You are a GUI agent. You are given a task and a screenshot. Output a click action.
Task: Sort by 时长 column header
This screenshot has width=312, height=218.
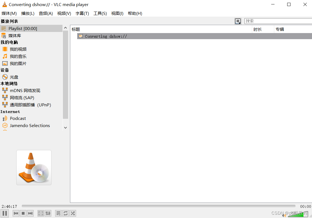coord(263,29)
